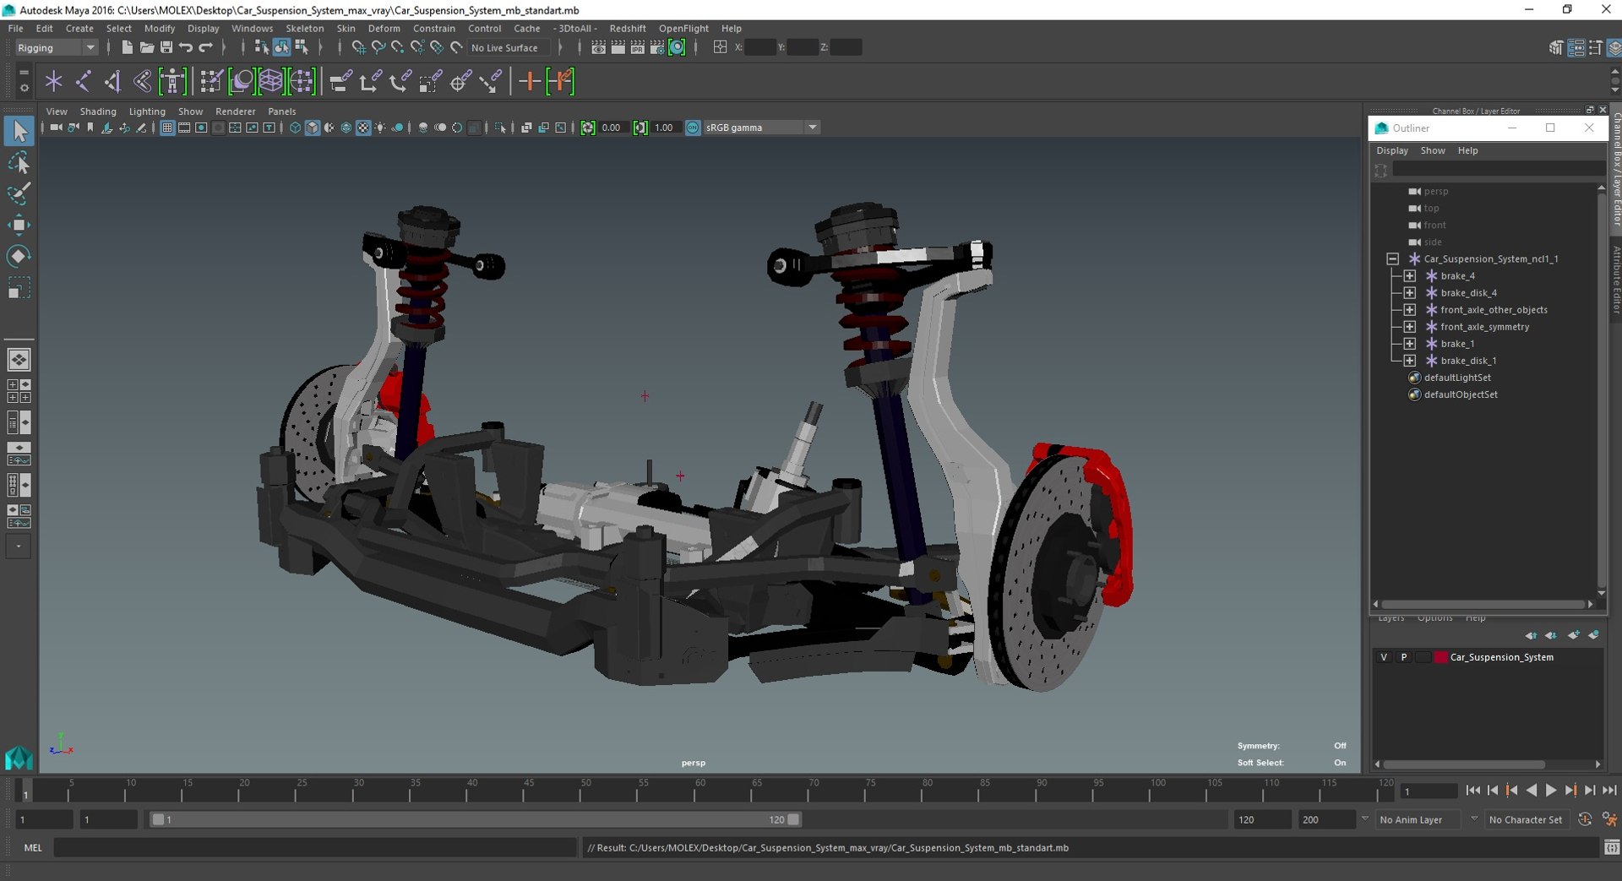
Task: Toggle the P playback box of layer
Action: click(x=1404, y=657)
